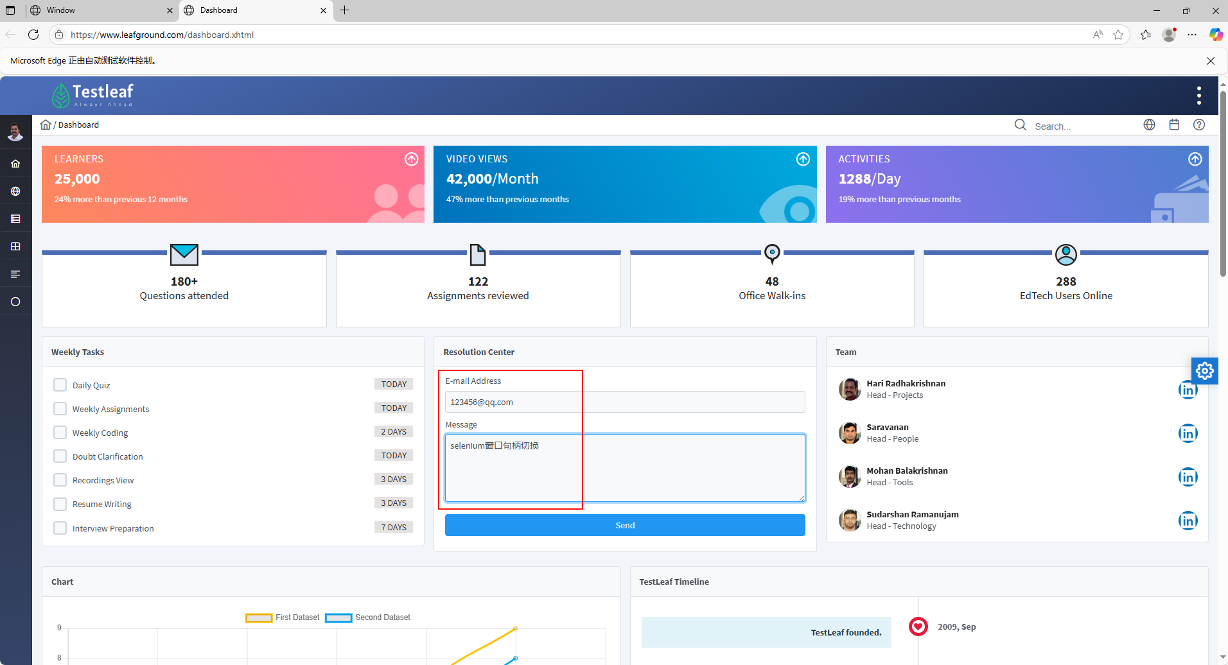Open the tab actions menu icon in Edge
Image resolution: width=1228 pixels, height=665 pixels.
click(x=10, y=10)
